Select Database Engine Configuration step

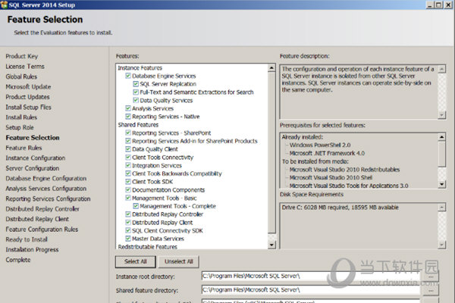[x=46, y=178]
